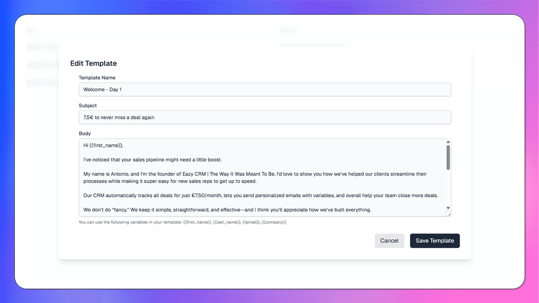539x303 pixels.
Task: Click the "Edit Template" dialog heading
Action: 93,63
